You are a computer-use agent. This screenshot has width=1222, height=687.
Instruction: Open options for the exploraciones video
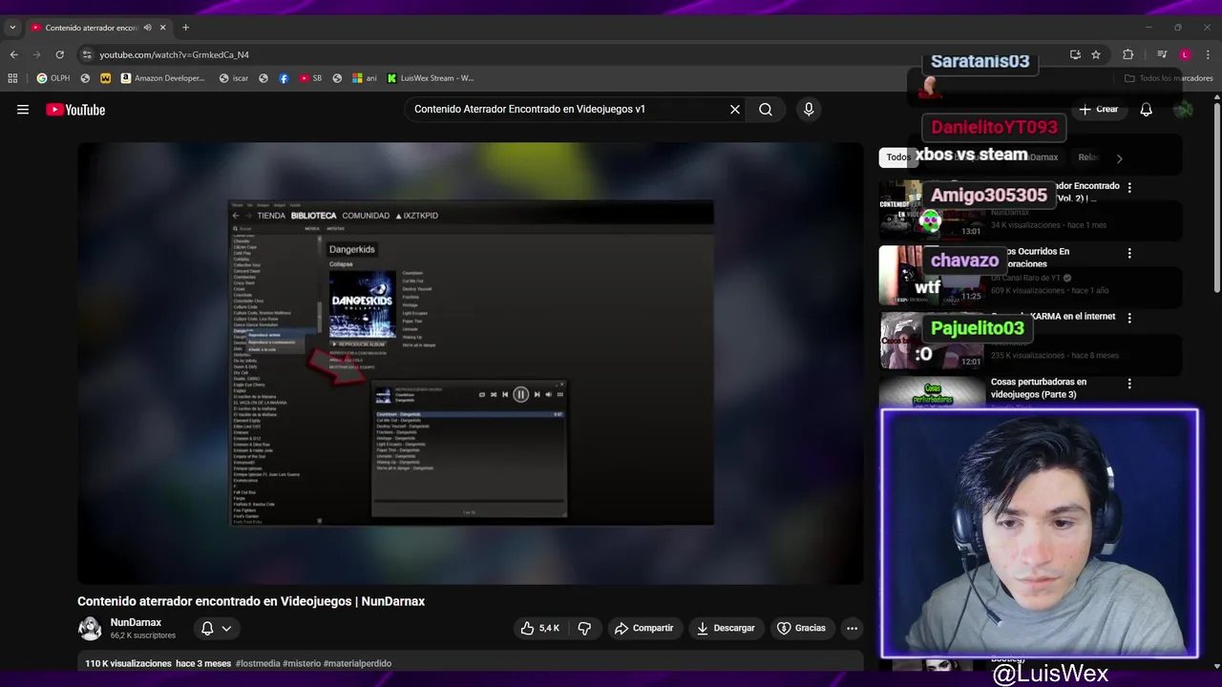click(x=1129, y=254)
